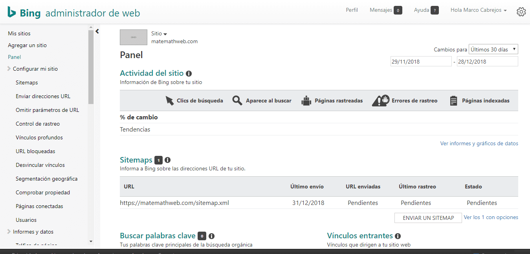
Task: Click the sidebar scroll up arrow
Action: coord(91,27)
